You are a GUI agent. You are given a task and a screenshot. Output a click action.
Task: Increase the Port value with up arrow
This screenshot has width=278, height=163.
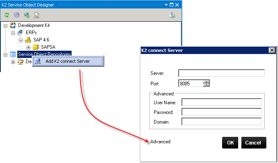[x=206, y=82]
